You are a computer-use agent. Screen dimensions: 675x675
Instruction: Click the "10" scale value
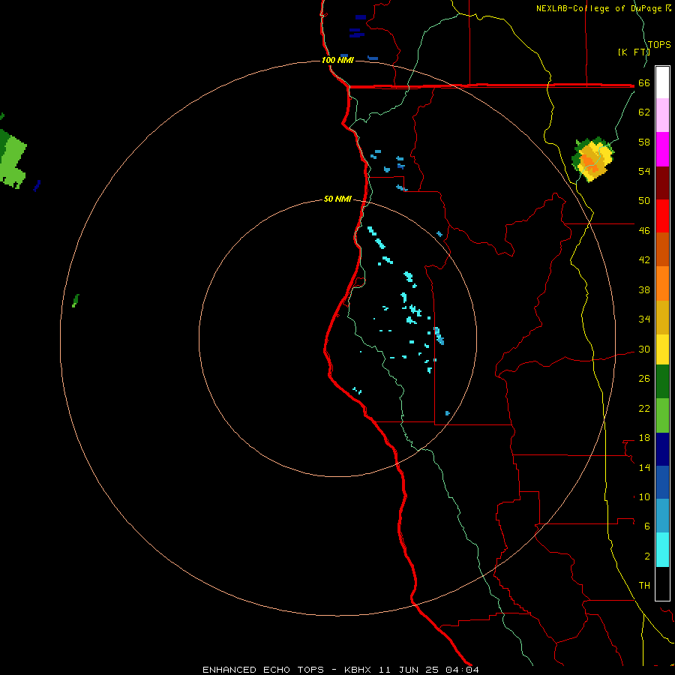644,497
